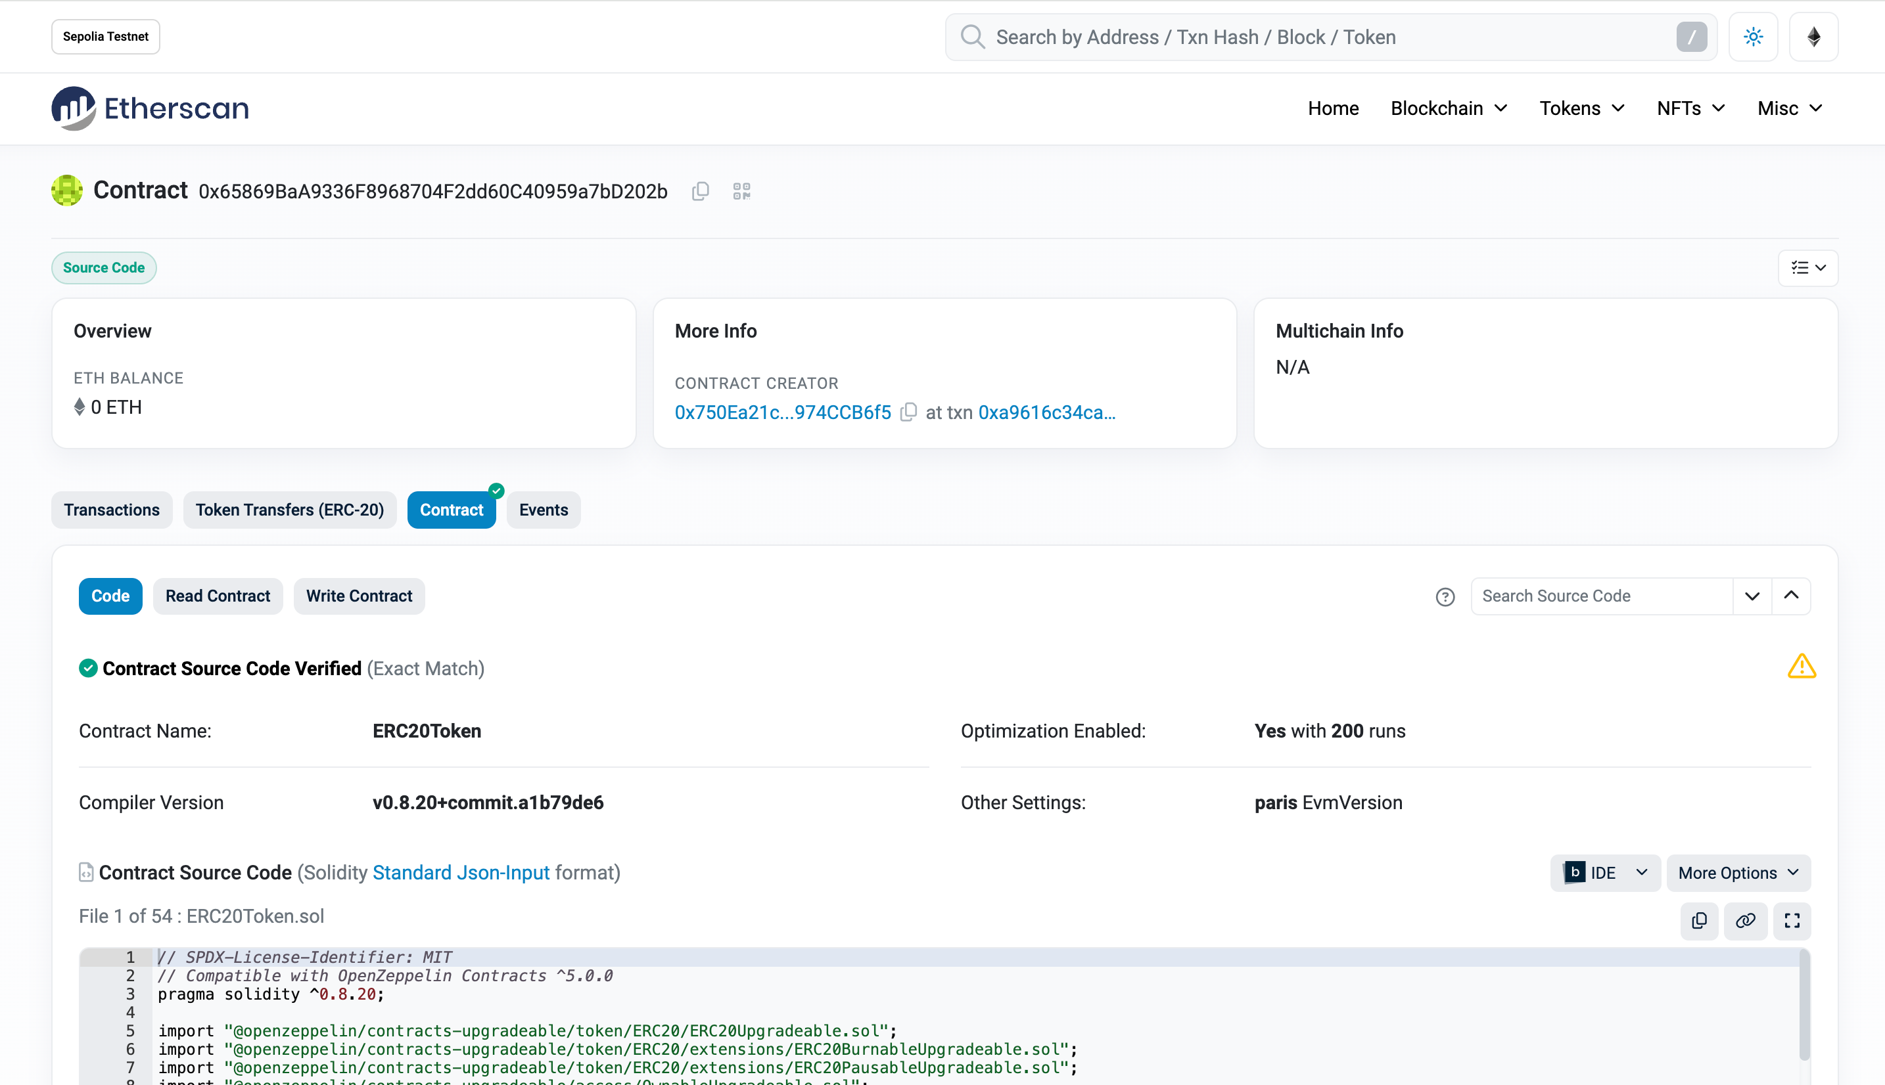1885x1085 pixels.
Task: Open Ethereum network selector icon
Action: pyautogui.click(x=1813, y=37)
